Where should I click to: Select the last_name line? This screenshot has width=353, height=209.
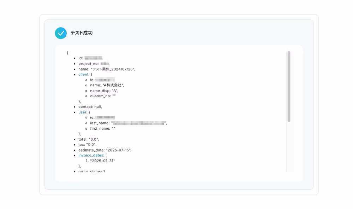click(x=128, y=123)
